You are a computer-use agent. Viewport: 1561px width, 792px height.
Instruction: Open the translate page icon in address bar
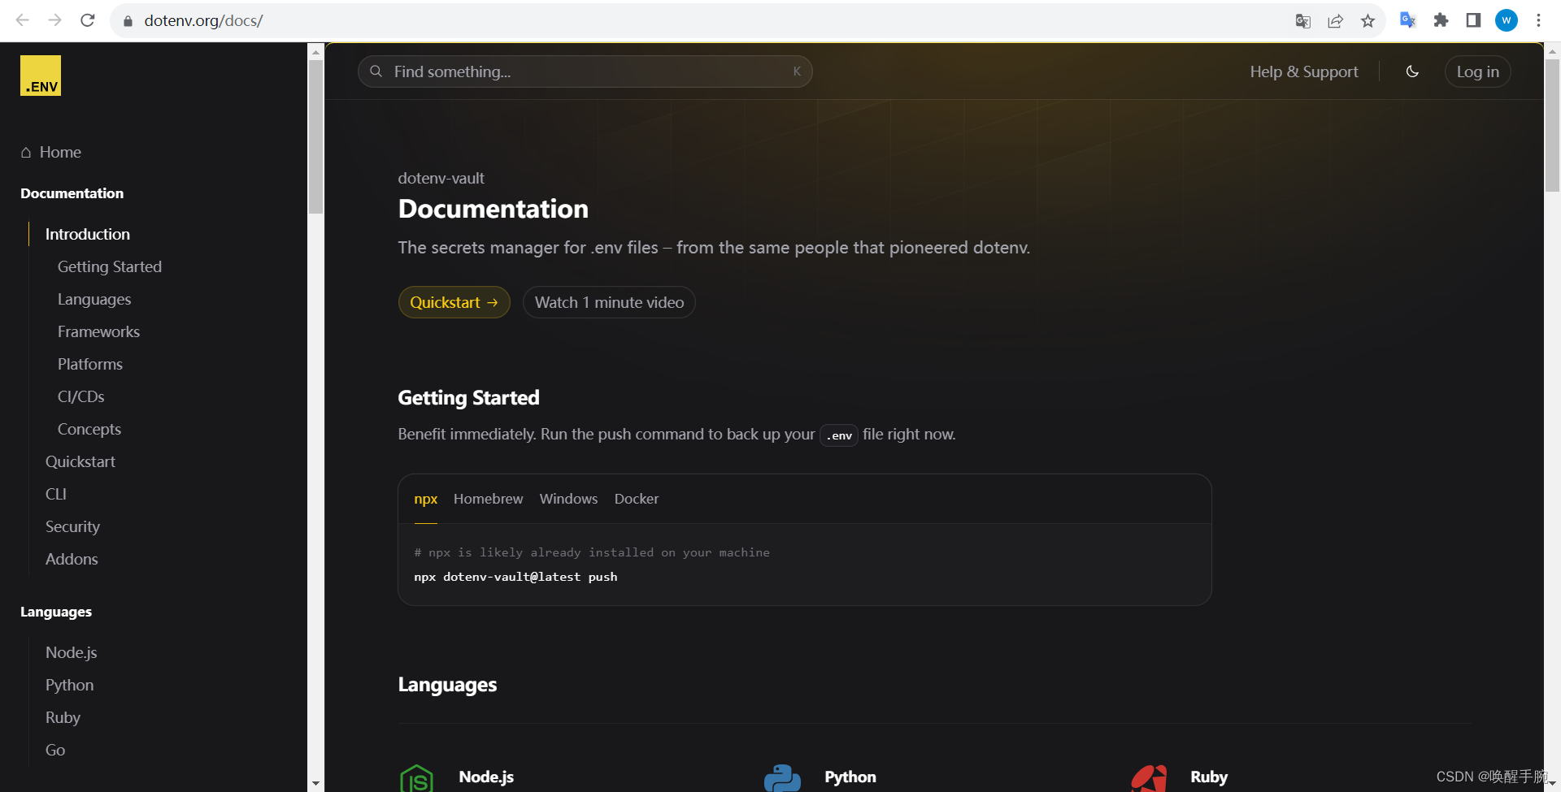click(x=1302, y=21)
